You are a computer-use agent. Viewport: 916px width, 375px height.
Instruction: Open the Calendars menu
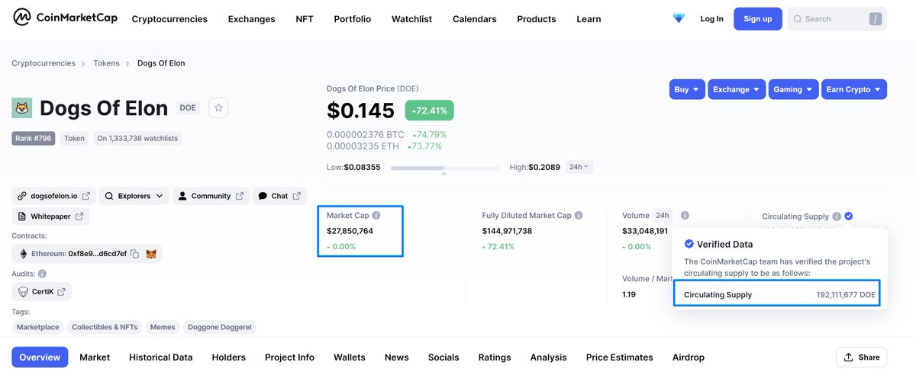click(x=474, y=19)
